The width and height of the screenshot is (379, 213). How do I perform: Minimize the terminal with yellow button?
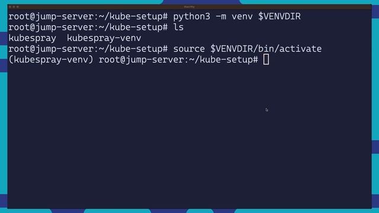pyautogui.click(x=14, y=7)
